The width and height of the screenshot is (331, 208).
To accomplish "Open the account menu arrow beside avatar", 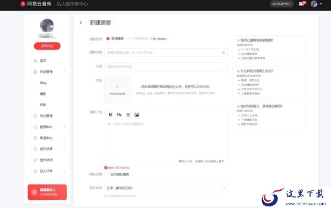I will 321,4.
